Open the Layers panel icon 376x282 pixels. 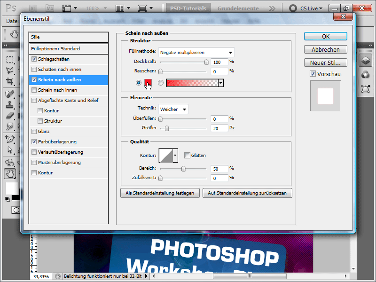(366, 60)
